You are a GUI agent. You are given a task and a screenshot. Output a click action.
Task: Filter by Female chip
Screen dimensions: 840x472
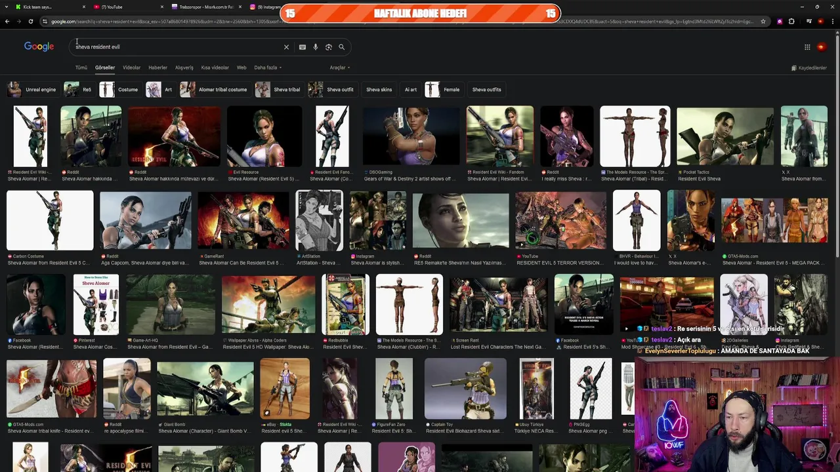(444, 89)
